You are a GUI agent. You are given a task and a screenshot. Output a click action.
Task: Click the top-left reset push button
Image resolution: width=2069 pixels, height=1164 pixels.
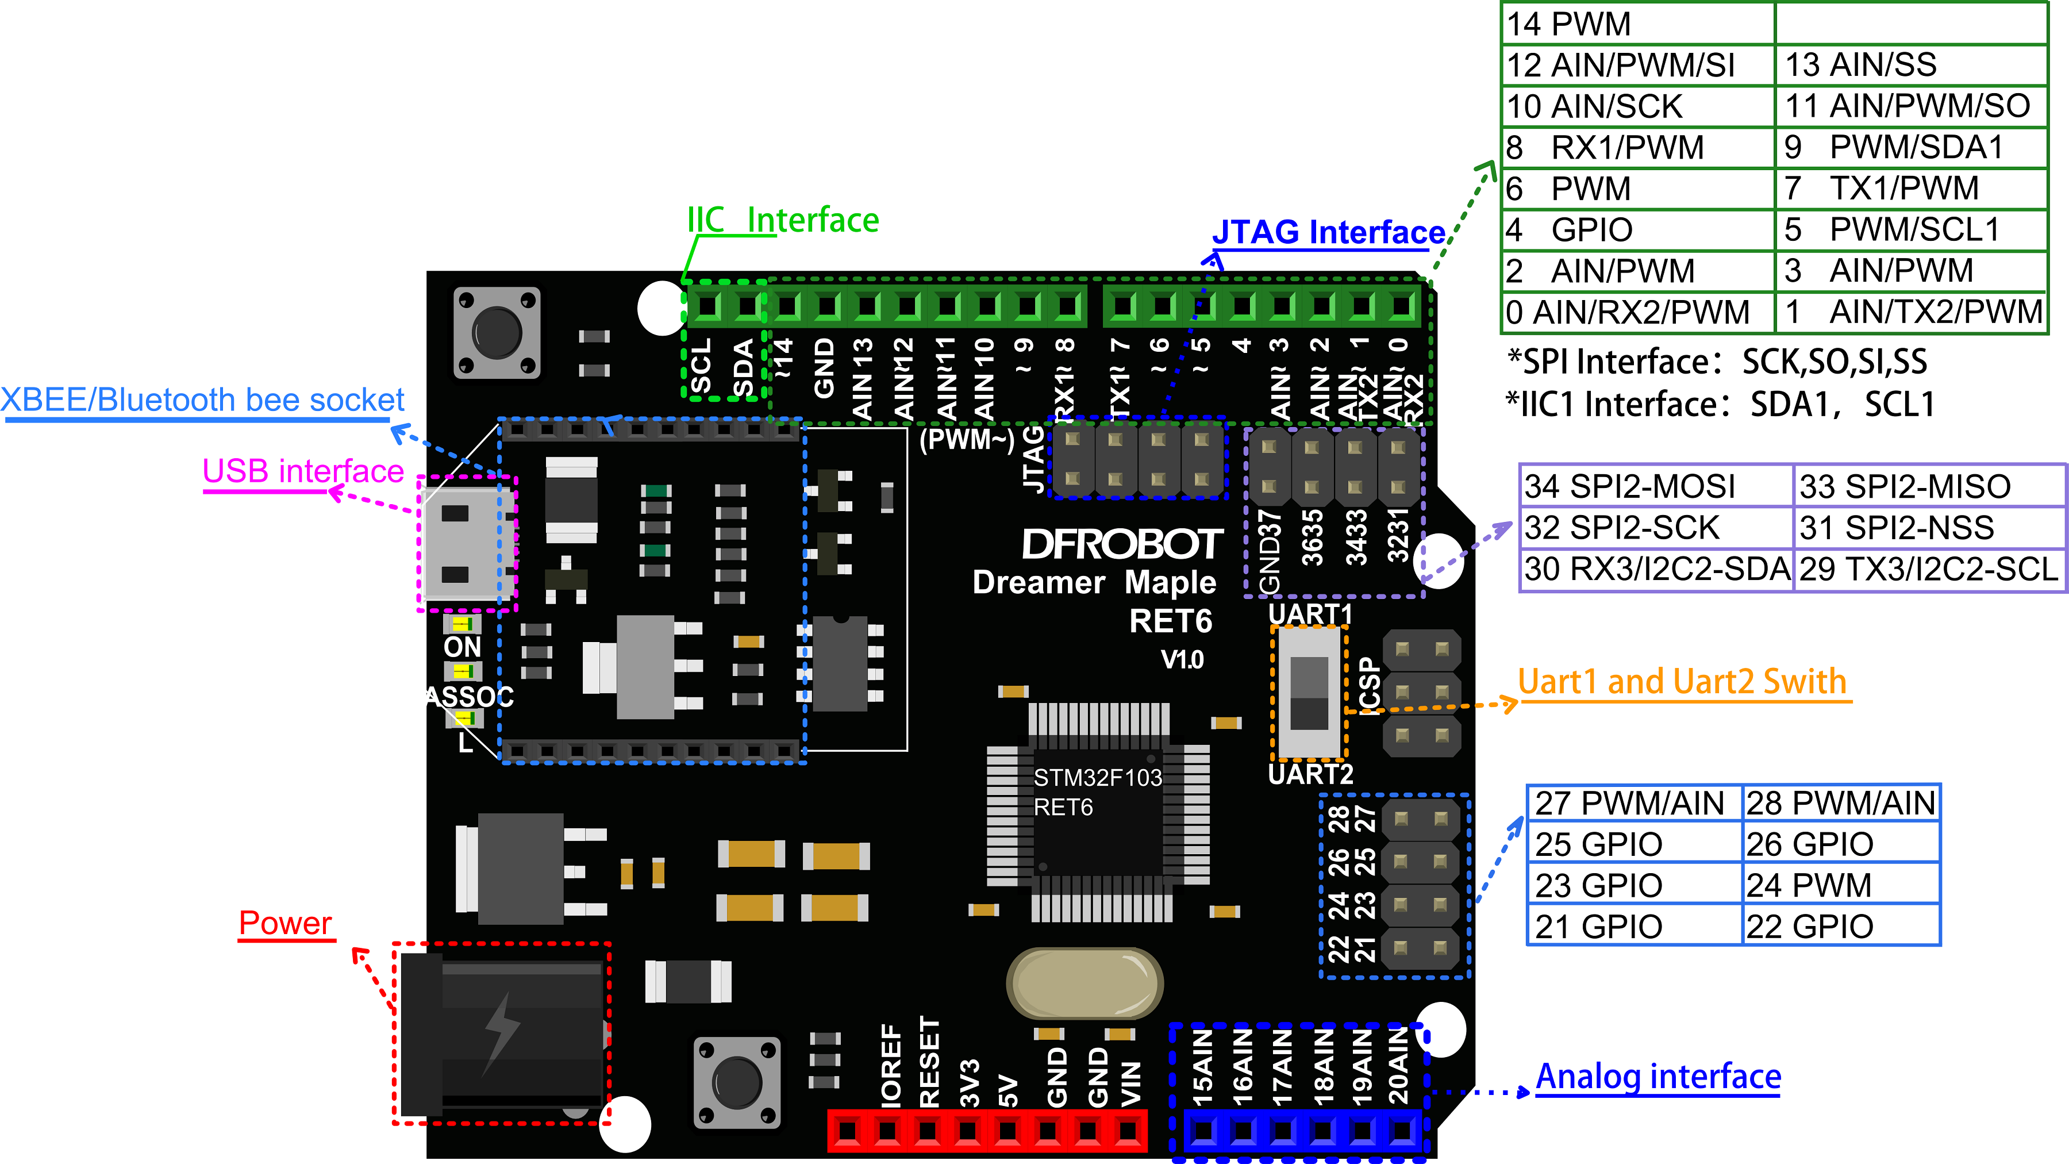pyautogui.click(x=497, y=332)
